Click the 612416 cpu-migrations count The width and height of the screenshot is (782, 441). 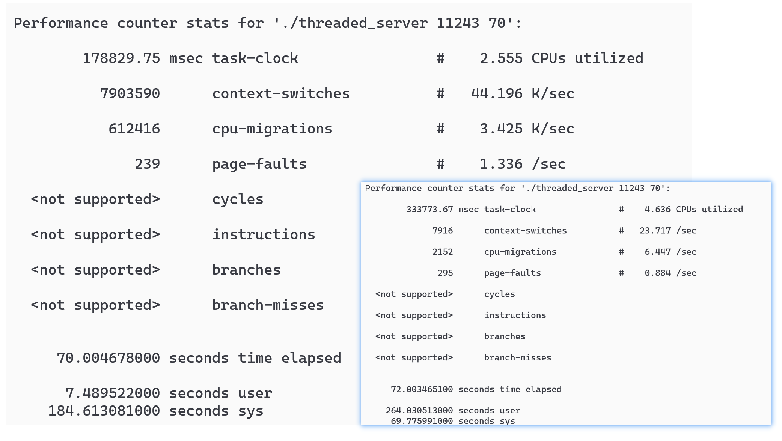pyautogui.click(x=134, y=129)
